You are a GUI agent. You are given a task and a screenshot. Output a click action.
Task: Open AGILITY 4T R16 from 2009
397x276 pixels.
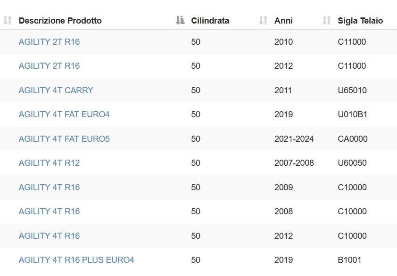pyautogui.click(x=49, y=187)
